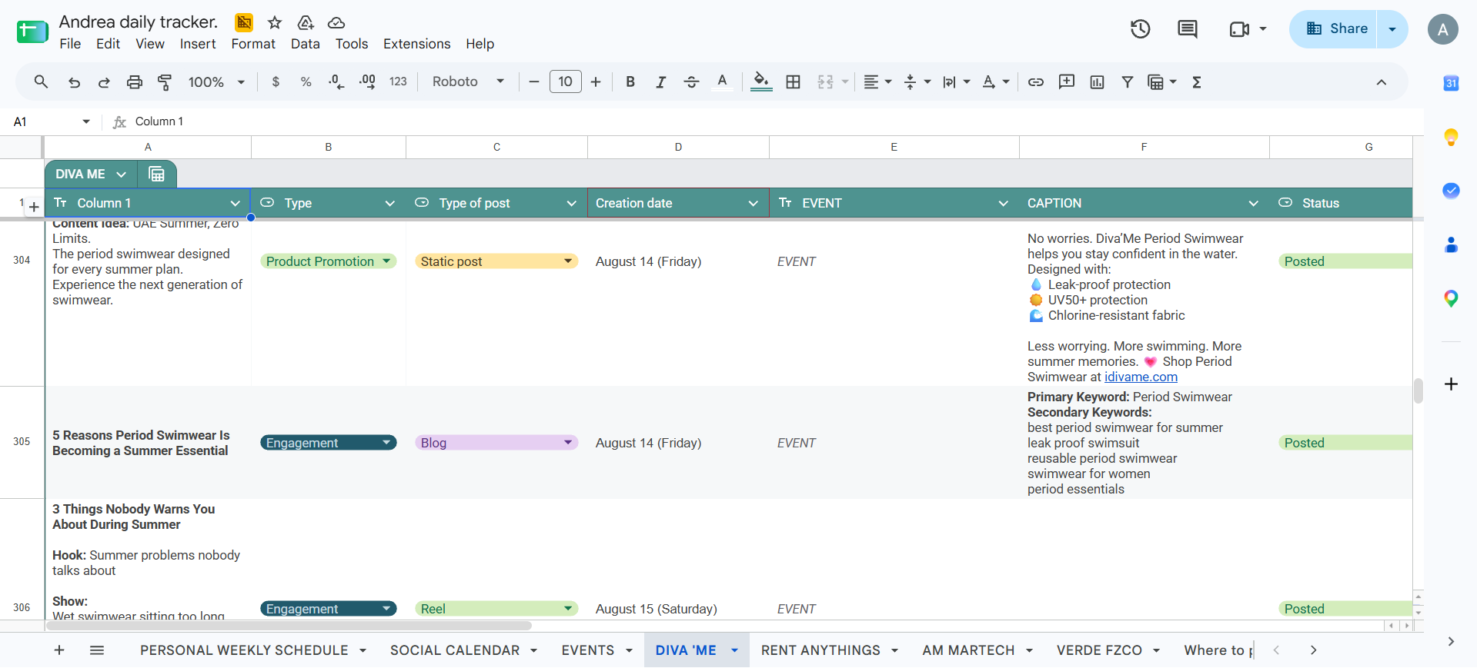Image resolution: width=1477 pixels, height=668 pixels.
Task: Star the document
Action: 275,22
